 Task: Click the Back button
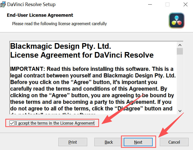109,142
